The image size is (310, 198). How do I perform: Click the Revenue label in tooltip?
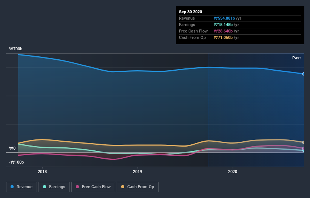(187, 18)
